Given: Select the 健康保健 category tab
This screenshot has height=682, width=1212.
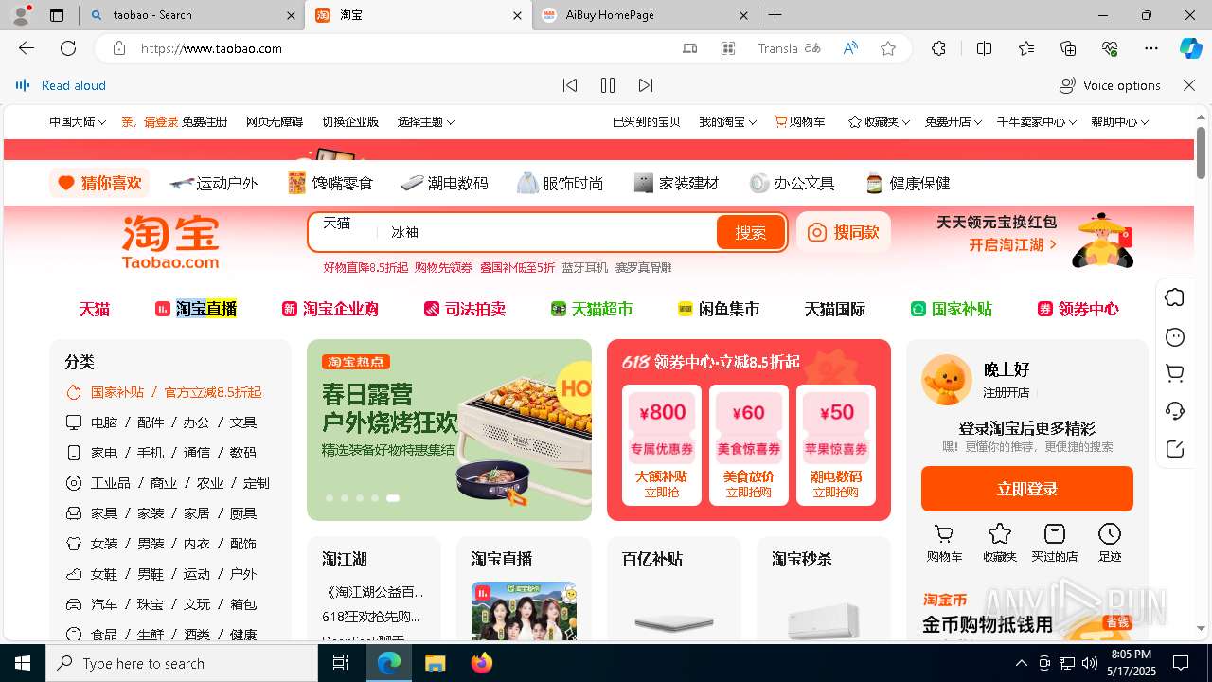Looking at the screenshot, I should 907,183.
